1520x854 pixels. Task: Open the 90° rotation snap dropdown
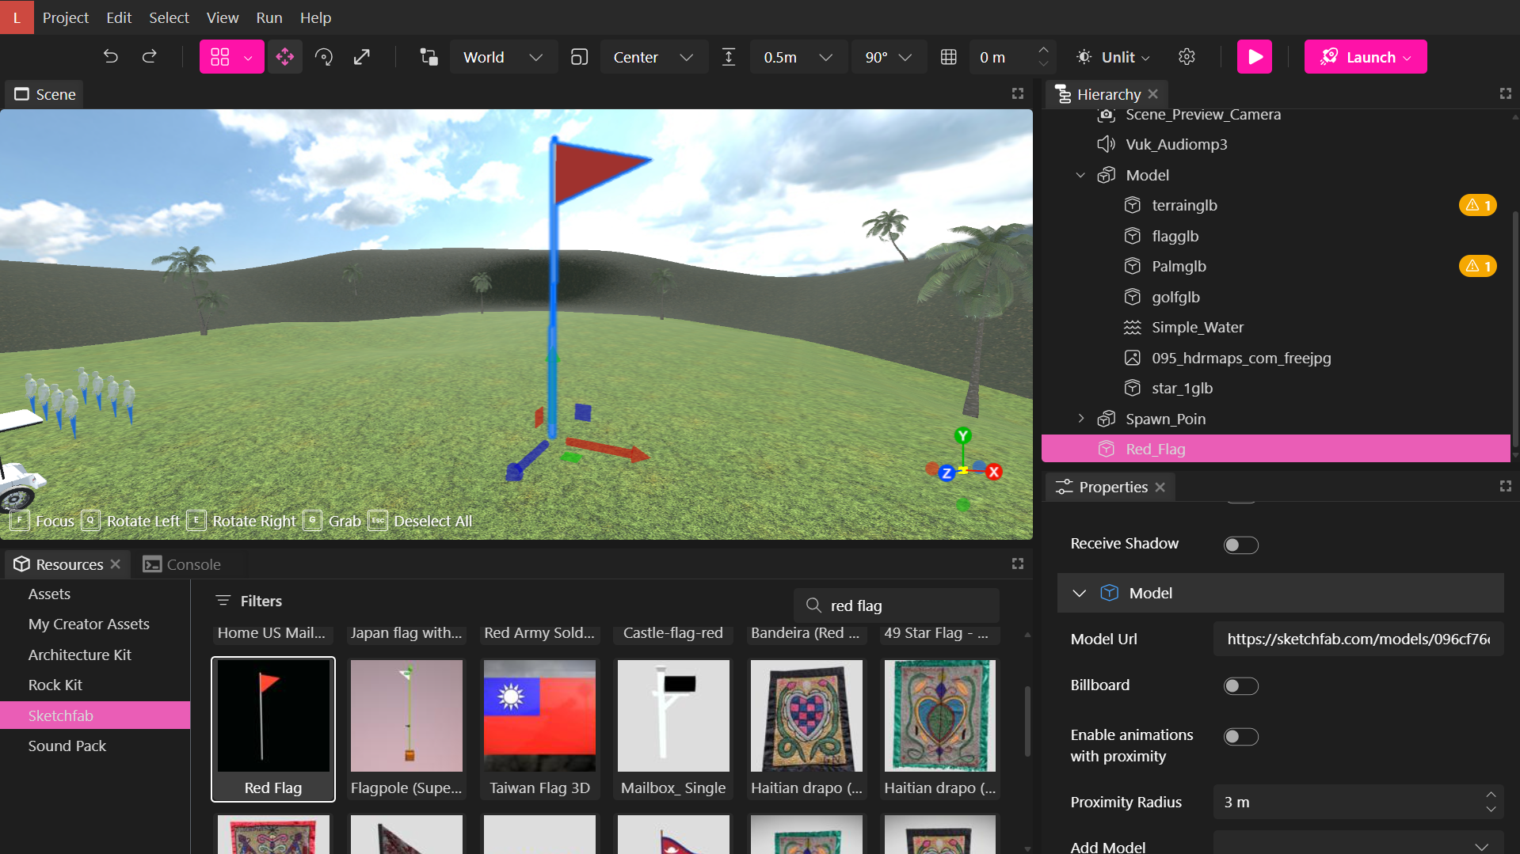point(888,57)
